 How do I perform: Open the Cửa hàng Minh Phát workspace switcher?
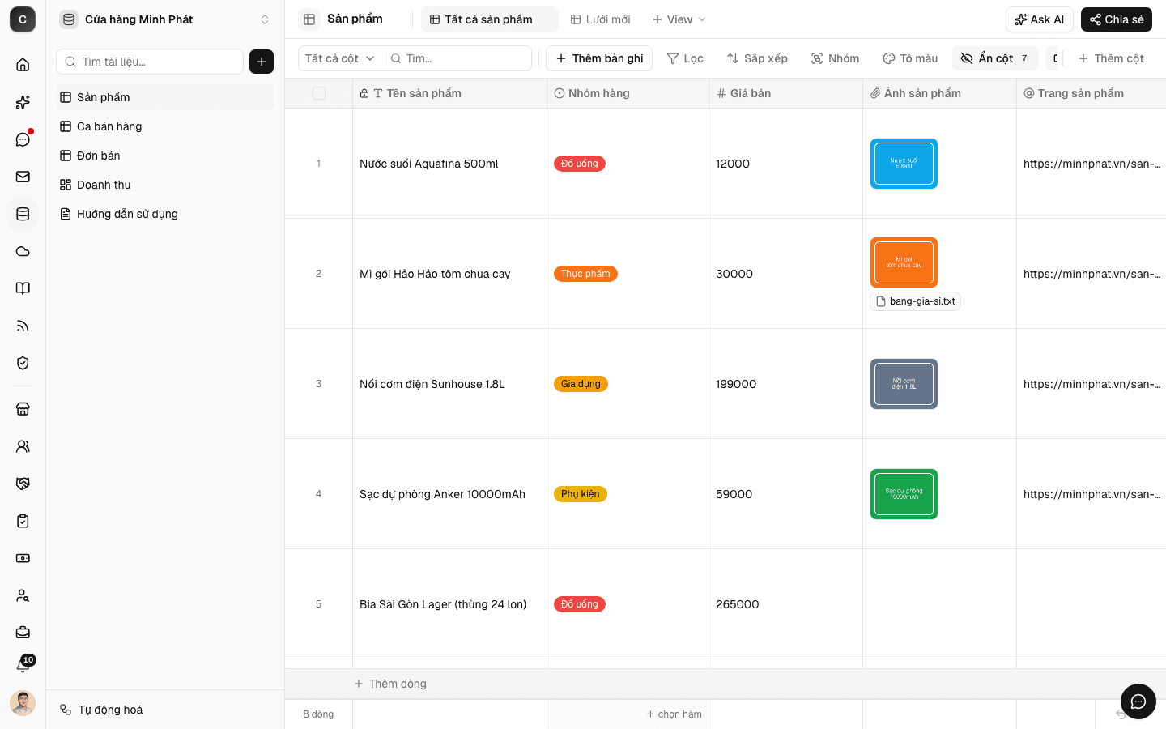[165, 19]
